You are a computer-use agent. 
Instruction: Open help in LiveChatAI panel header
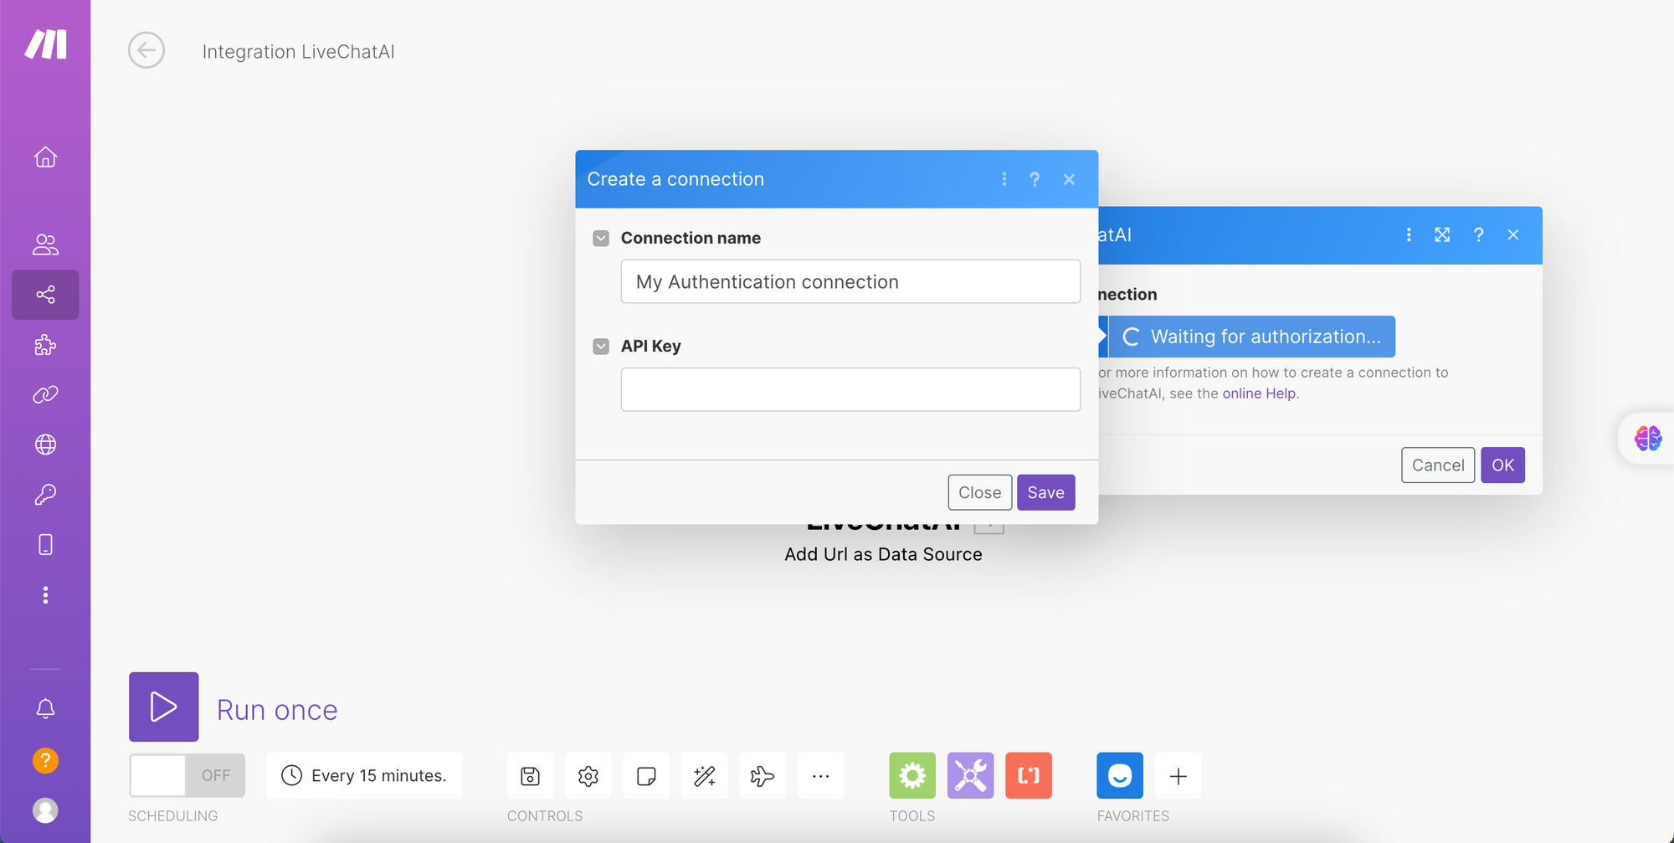[x=1478, y=234]
